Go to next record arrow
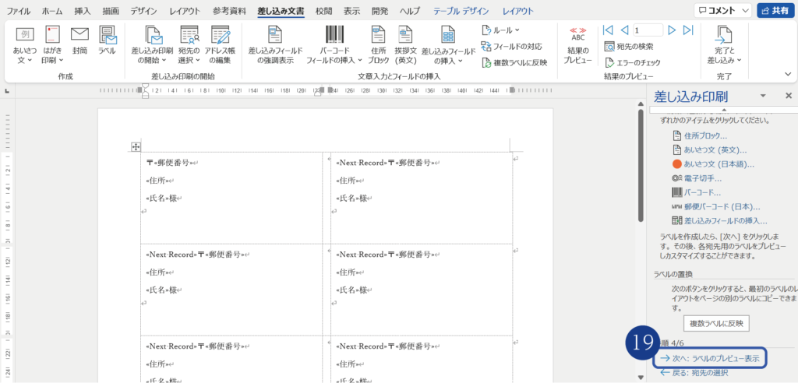Screen dimensions: 798x383 click(x=671, y=30)
